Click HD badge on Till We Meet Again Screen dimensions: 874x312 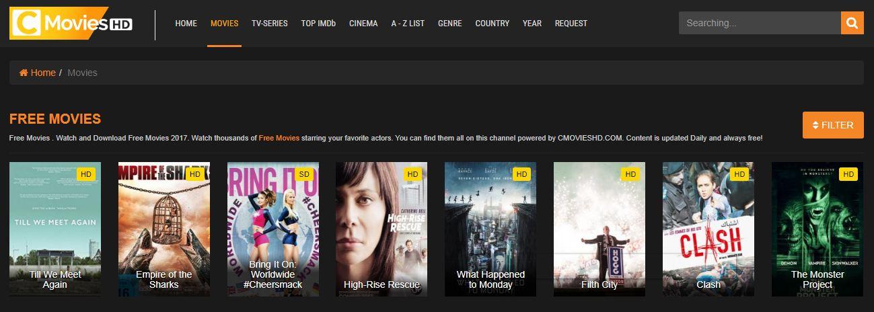pos(86,174)
